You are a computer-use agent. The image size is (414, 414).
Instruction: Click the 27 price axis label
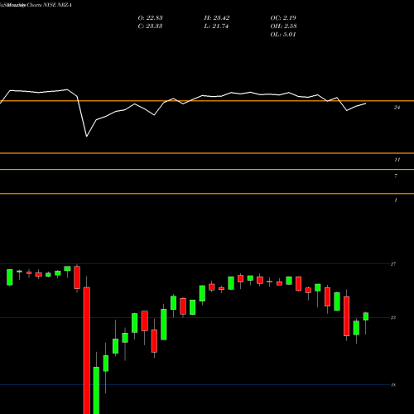click(x=393, y=264)
